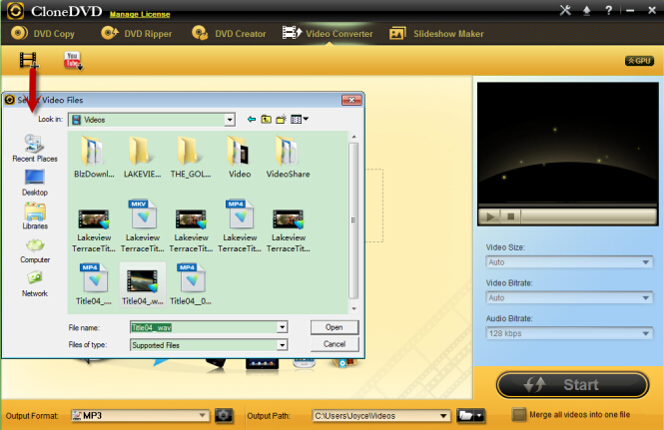Click the Cancel button in dialog
Image resolution: width=664 pixels, height=430 pixels.
coord(334,344)
